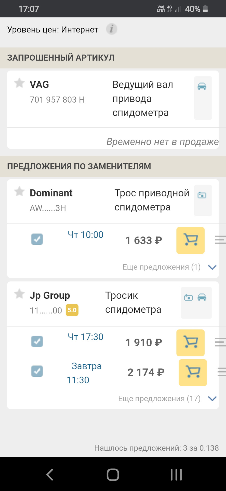
Task: Open Jp Group 5.0 rating badge
Action: tap(72, 310)
